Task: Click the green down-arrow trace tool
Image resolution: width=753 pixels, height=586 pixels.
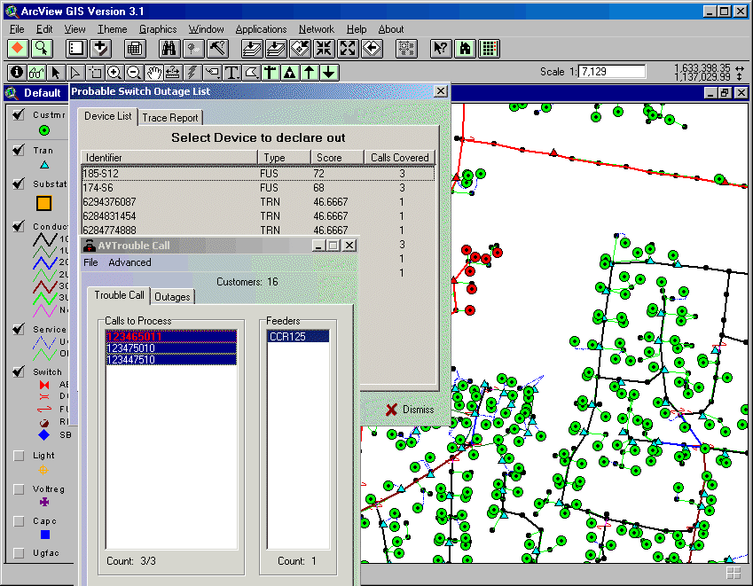Action: [x=329, y=73]
